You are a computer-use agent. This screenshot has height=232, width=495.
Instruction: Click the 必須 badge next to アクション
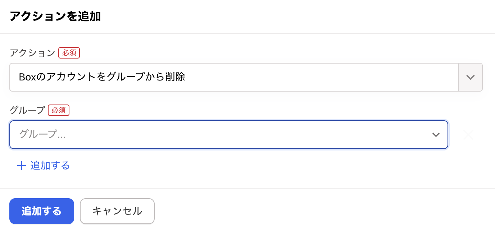pyautogui.click(x=69, y=53)
